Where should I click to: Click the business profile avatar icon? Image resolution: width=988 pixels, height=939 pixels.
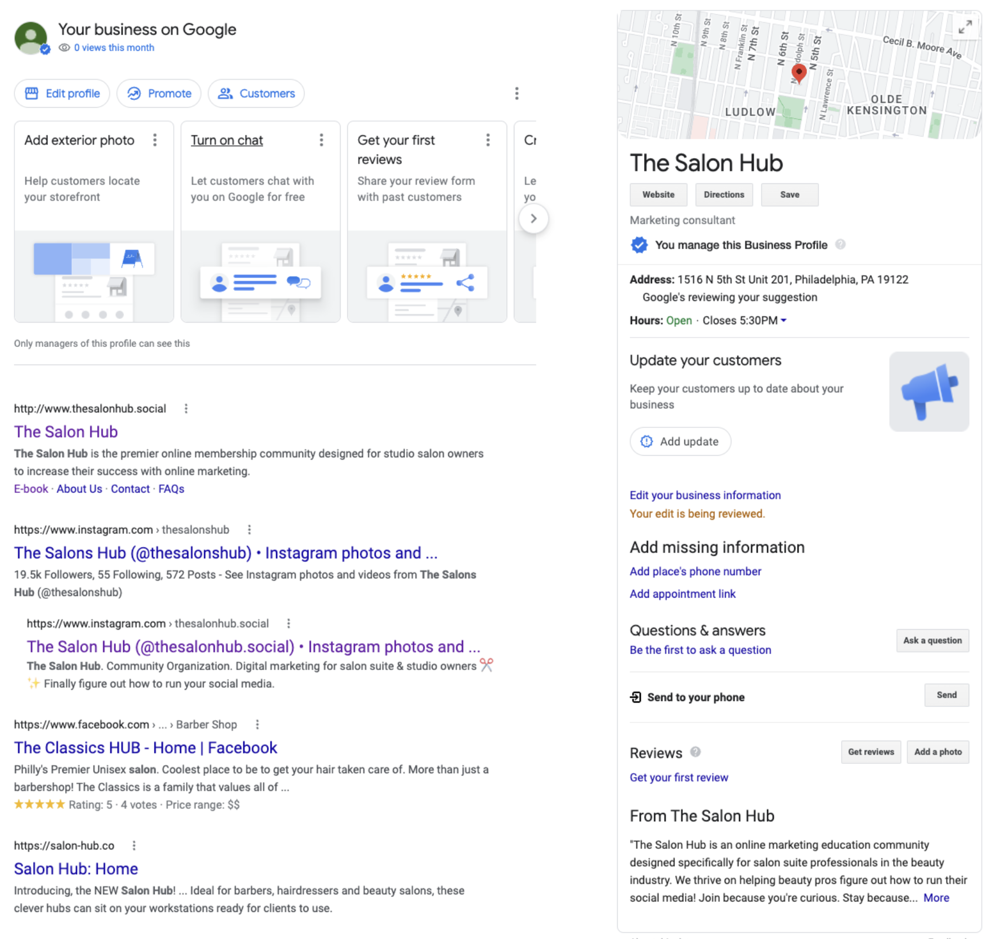click(x=31, y=38)
